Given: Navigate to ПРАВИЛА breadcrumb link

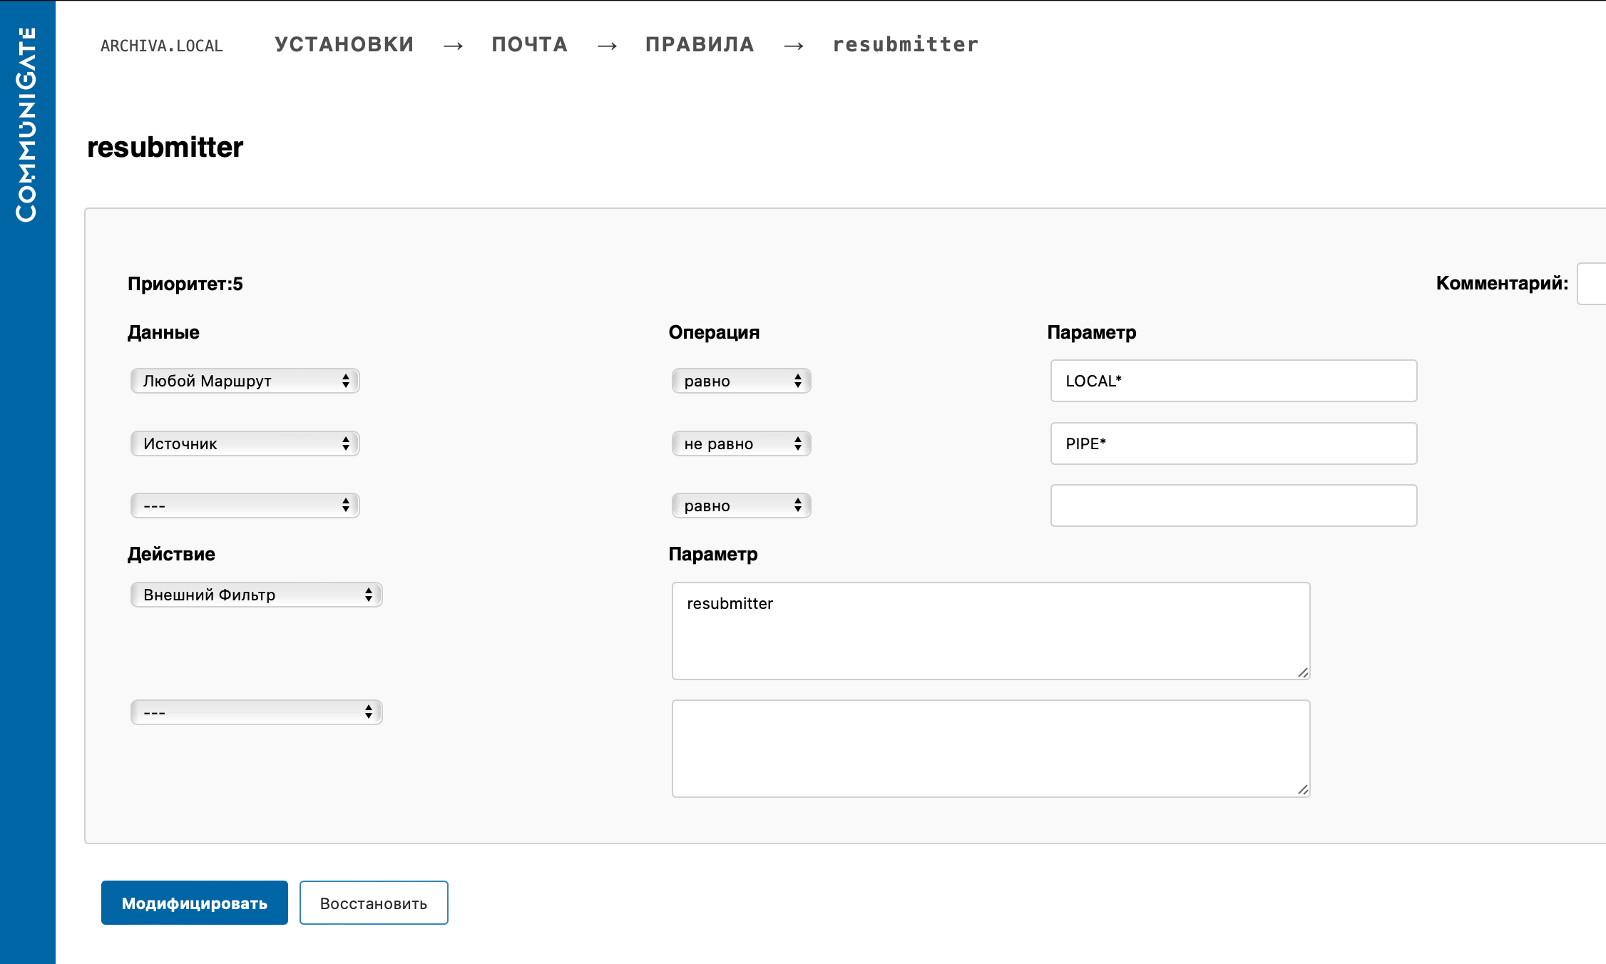Looking at the screenshot, I should pyautogui.click(x=699, y=44).
